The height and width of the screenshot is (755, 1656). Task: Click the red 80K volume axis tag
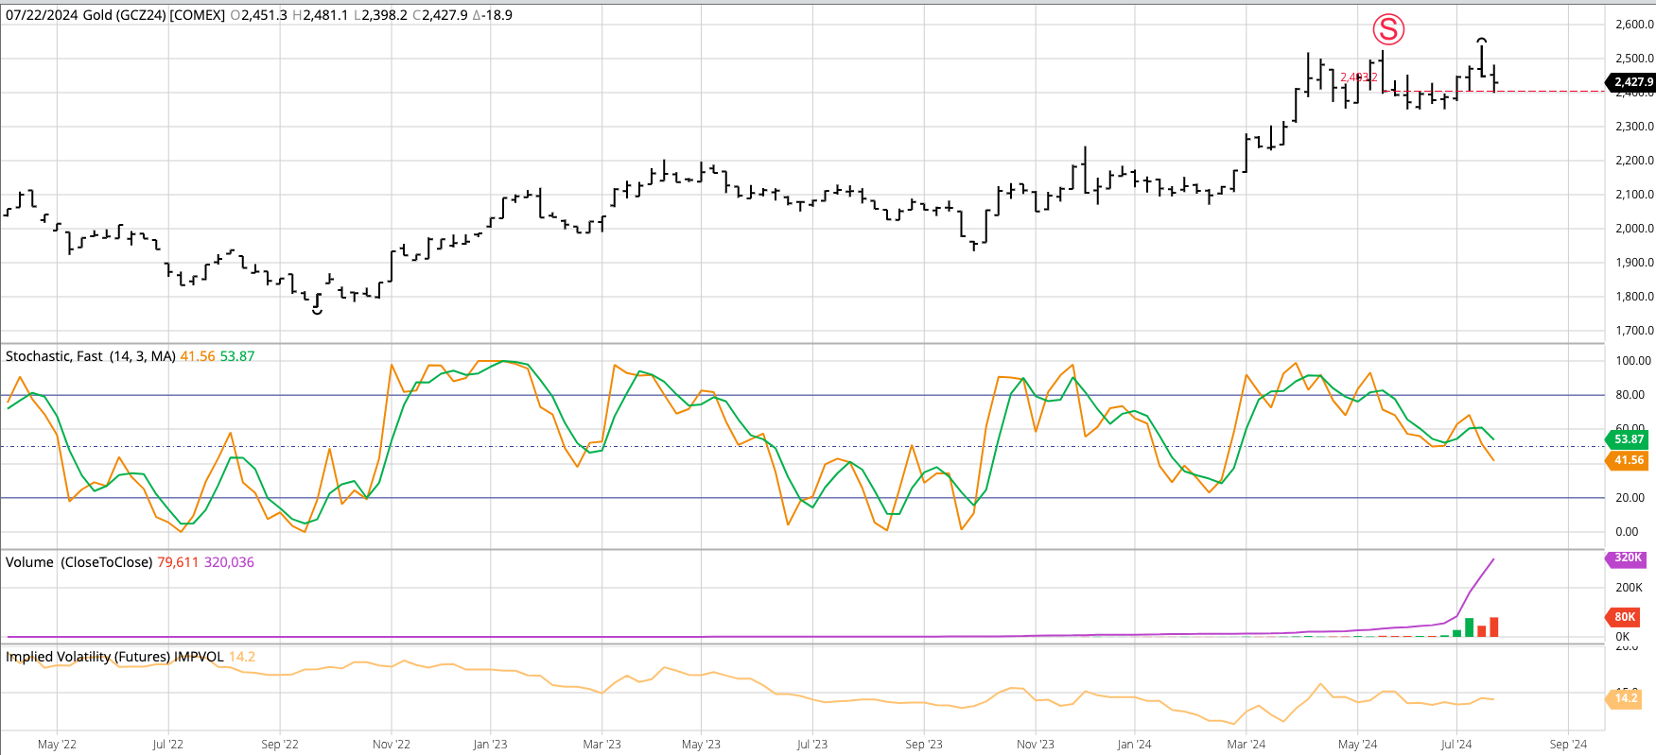click(1625, 617)
